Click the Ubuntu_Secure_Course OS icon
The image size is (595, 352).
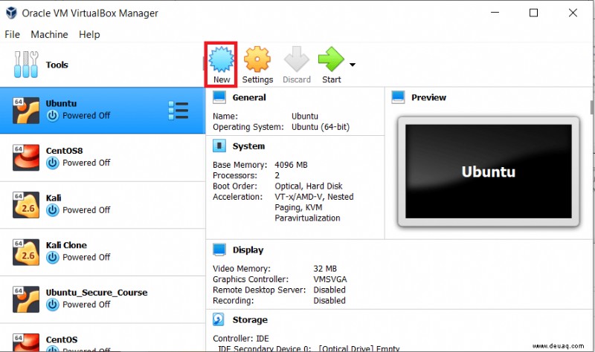26,299
